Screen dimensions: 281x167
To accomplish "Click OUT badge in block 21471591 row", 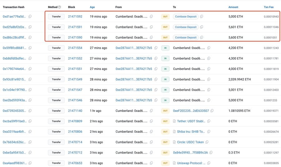I will coord(165,27).
